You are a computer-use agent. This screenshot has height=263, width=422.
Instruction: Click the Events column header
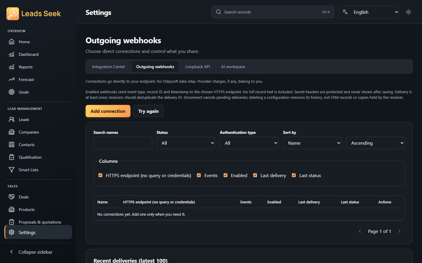pyautogui.click(x=246, y=202)
